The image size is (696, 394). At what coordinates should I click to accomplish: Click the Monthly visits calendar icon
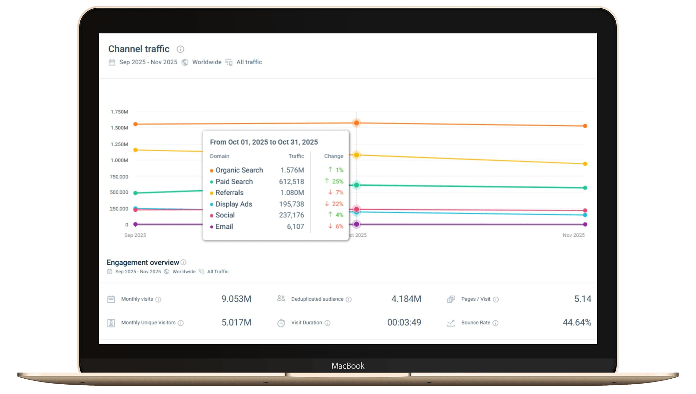tap(111, 299)
